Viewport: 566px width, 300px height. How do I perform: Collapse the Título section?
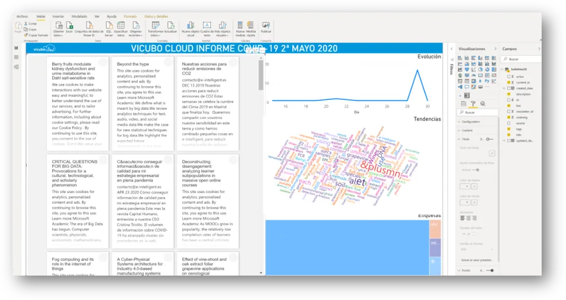[459, 139]
